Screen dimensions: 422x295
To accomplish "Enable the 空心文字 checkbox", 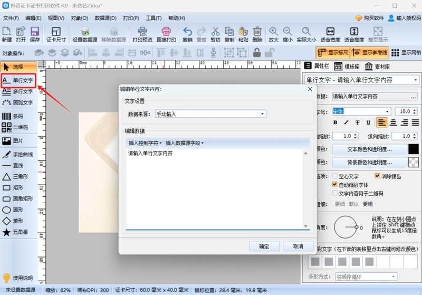I will tap(334, 176).
